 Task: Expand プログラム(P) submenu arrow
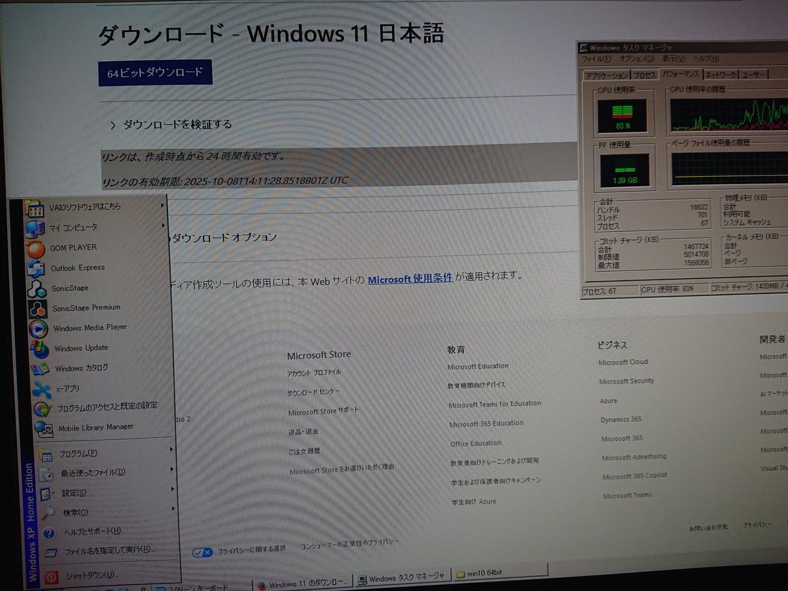(171, 449)
